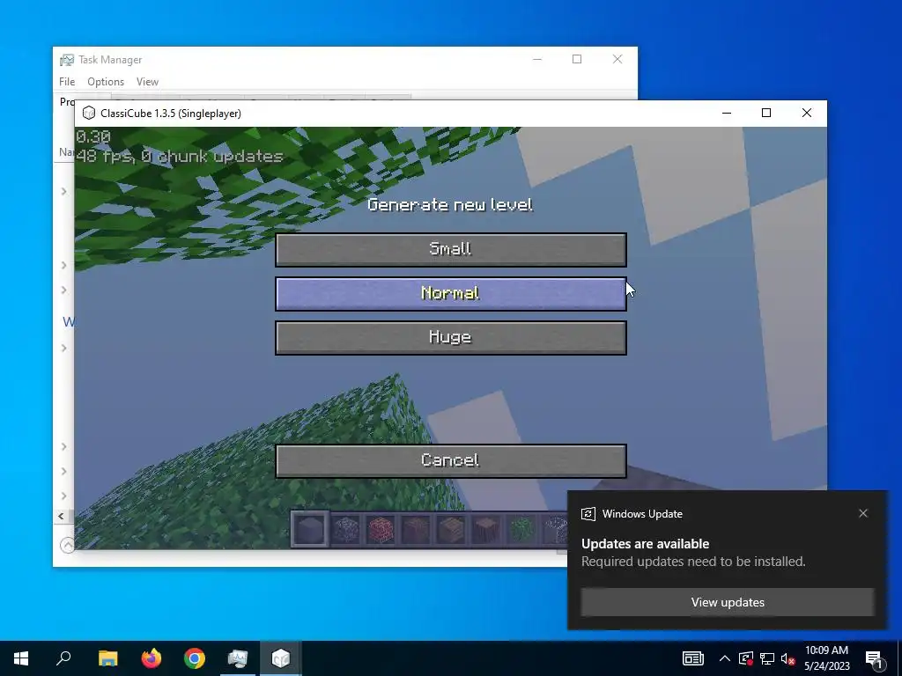Open the clock showing 10:09 AM

coord(826,658)
